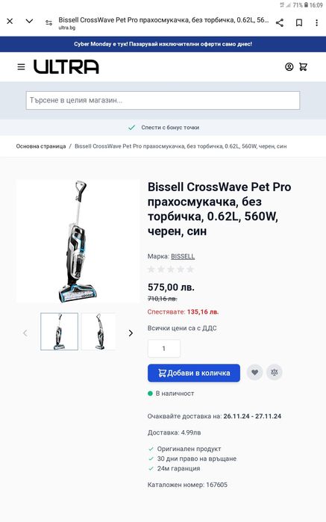Screen dimensions: 326x522
Task: Expand the browser tab chevron dropdown
Action: (x=29, y=22)
